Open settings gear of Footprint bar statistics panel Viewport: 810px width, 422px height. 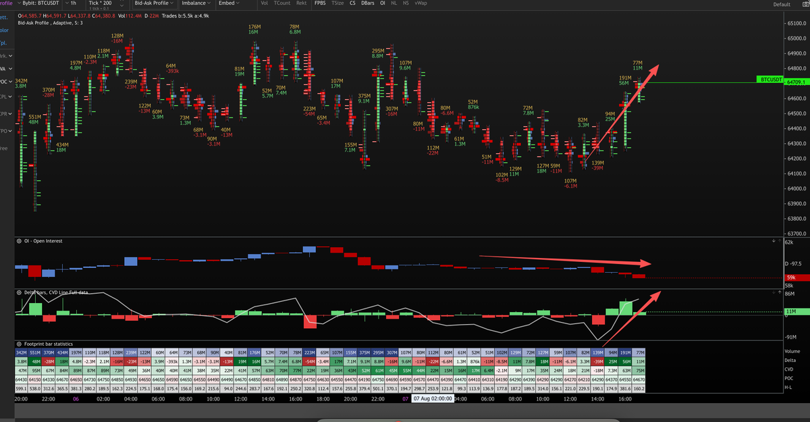(x=18, y=344)
